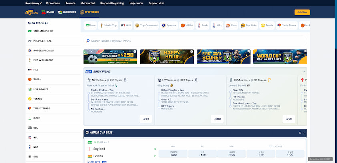
Task: Add +700 Yankees quick pick parlay
Action: pos(146,119)
